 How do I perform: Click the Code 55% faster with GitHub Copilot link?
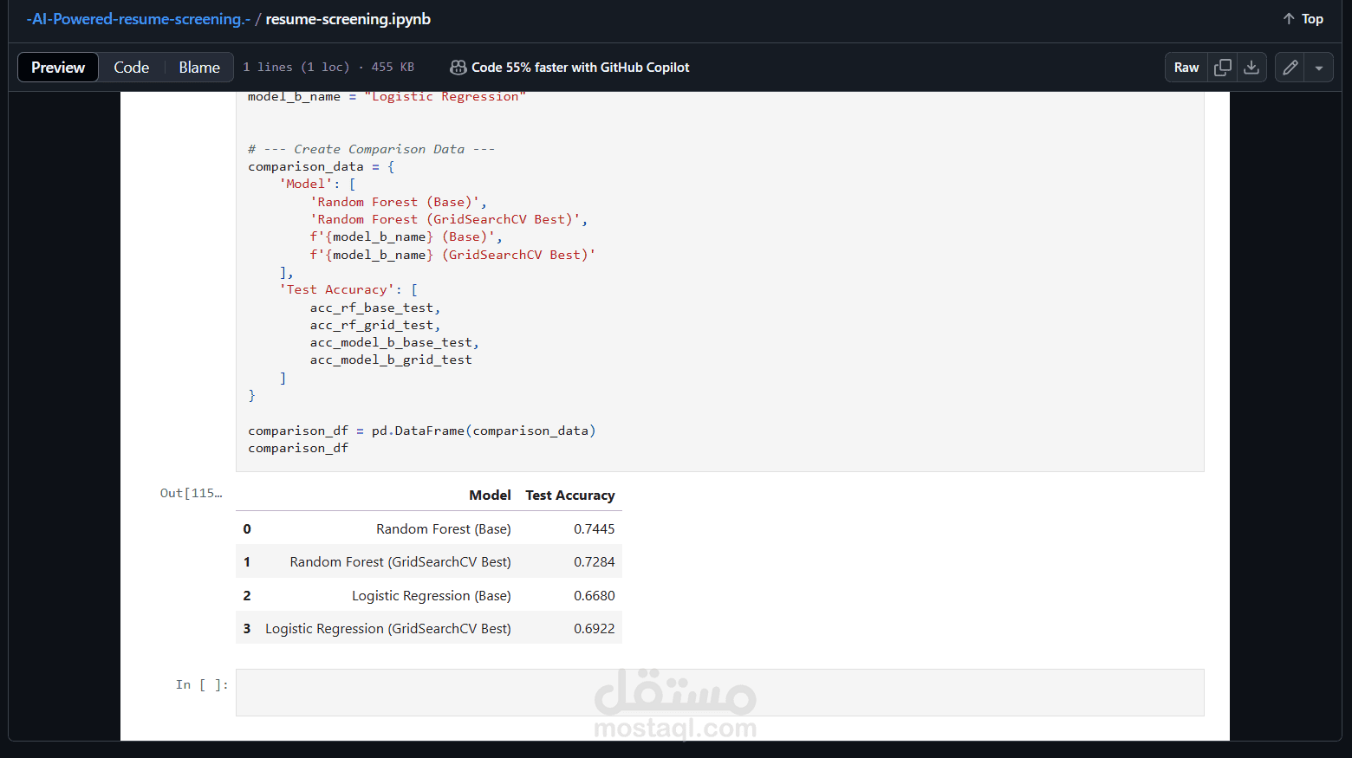click(581, 68)
